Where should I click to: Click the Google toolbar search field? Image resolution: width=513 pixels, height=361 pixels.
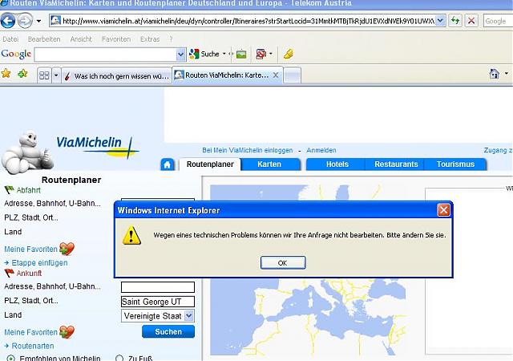(x=105, y=55)
